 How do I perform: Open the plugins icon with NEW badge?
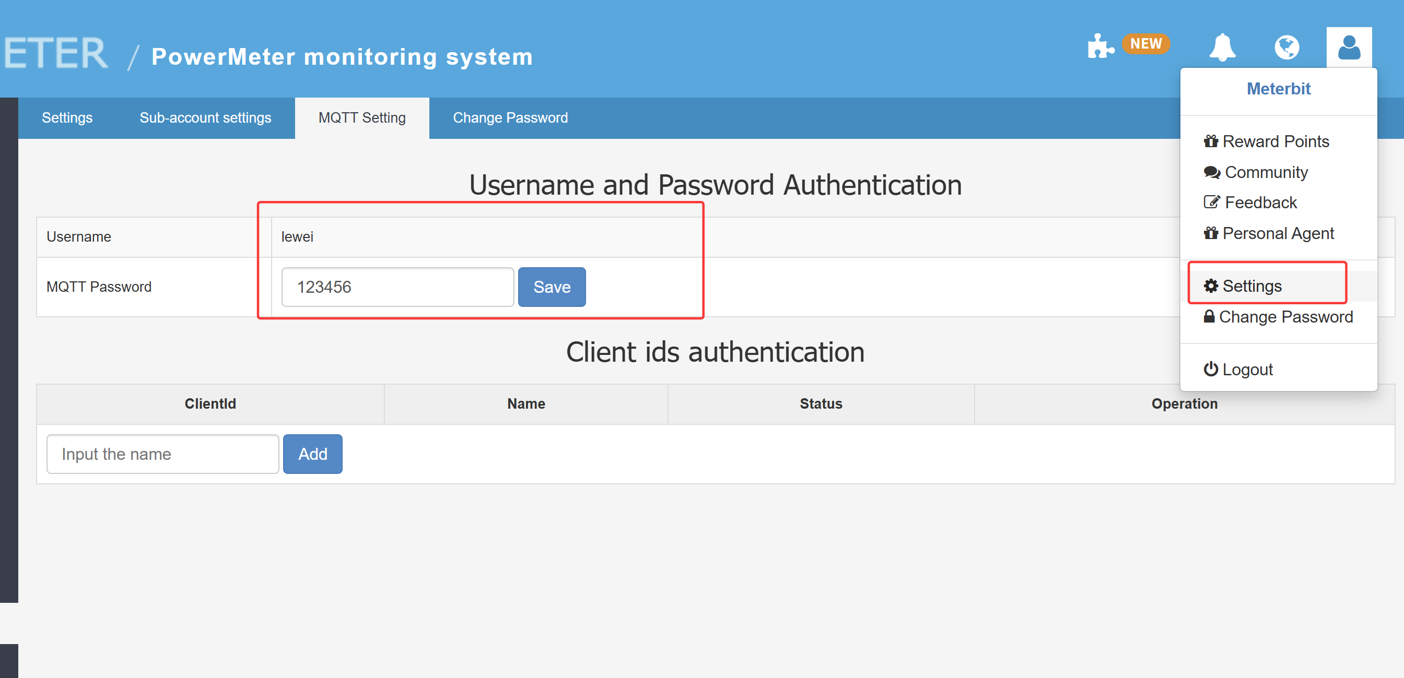1101,47
